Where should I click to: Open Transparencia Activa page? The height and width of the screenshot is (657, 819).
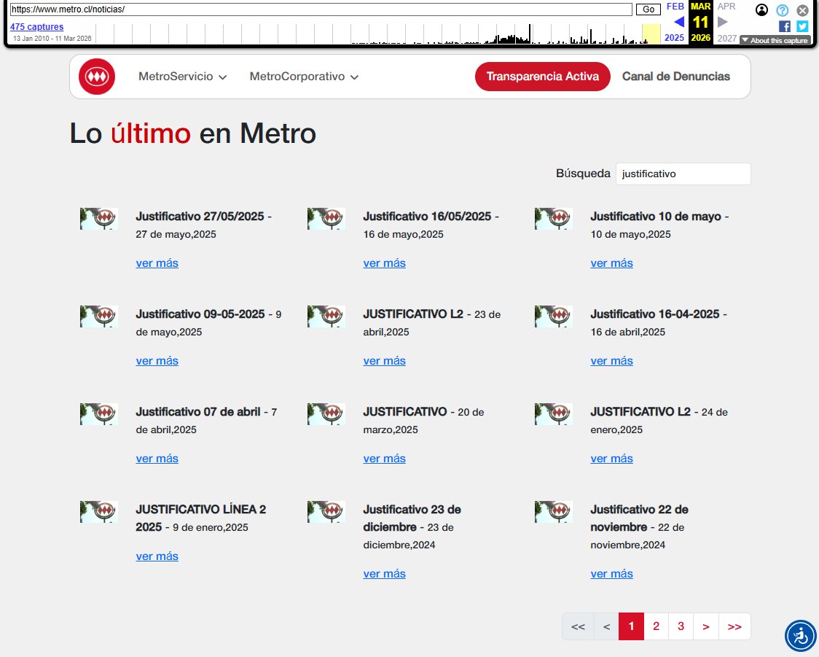[x=543, y=77]
